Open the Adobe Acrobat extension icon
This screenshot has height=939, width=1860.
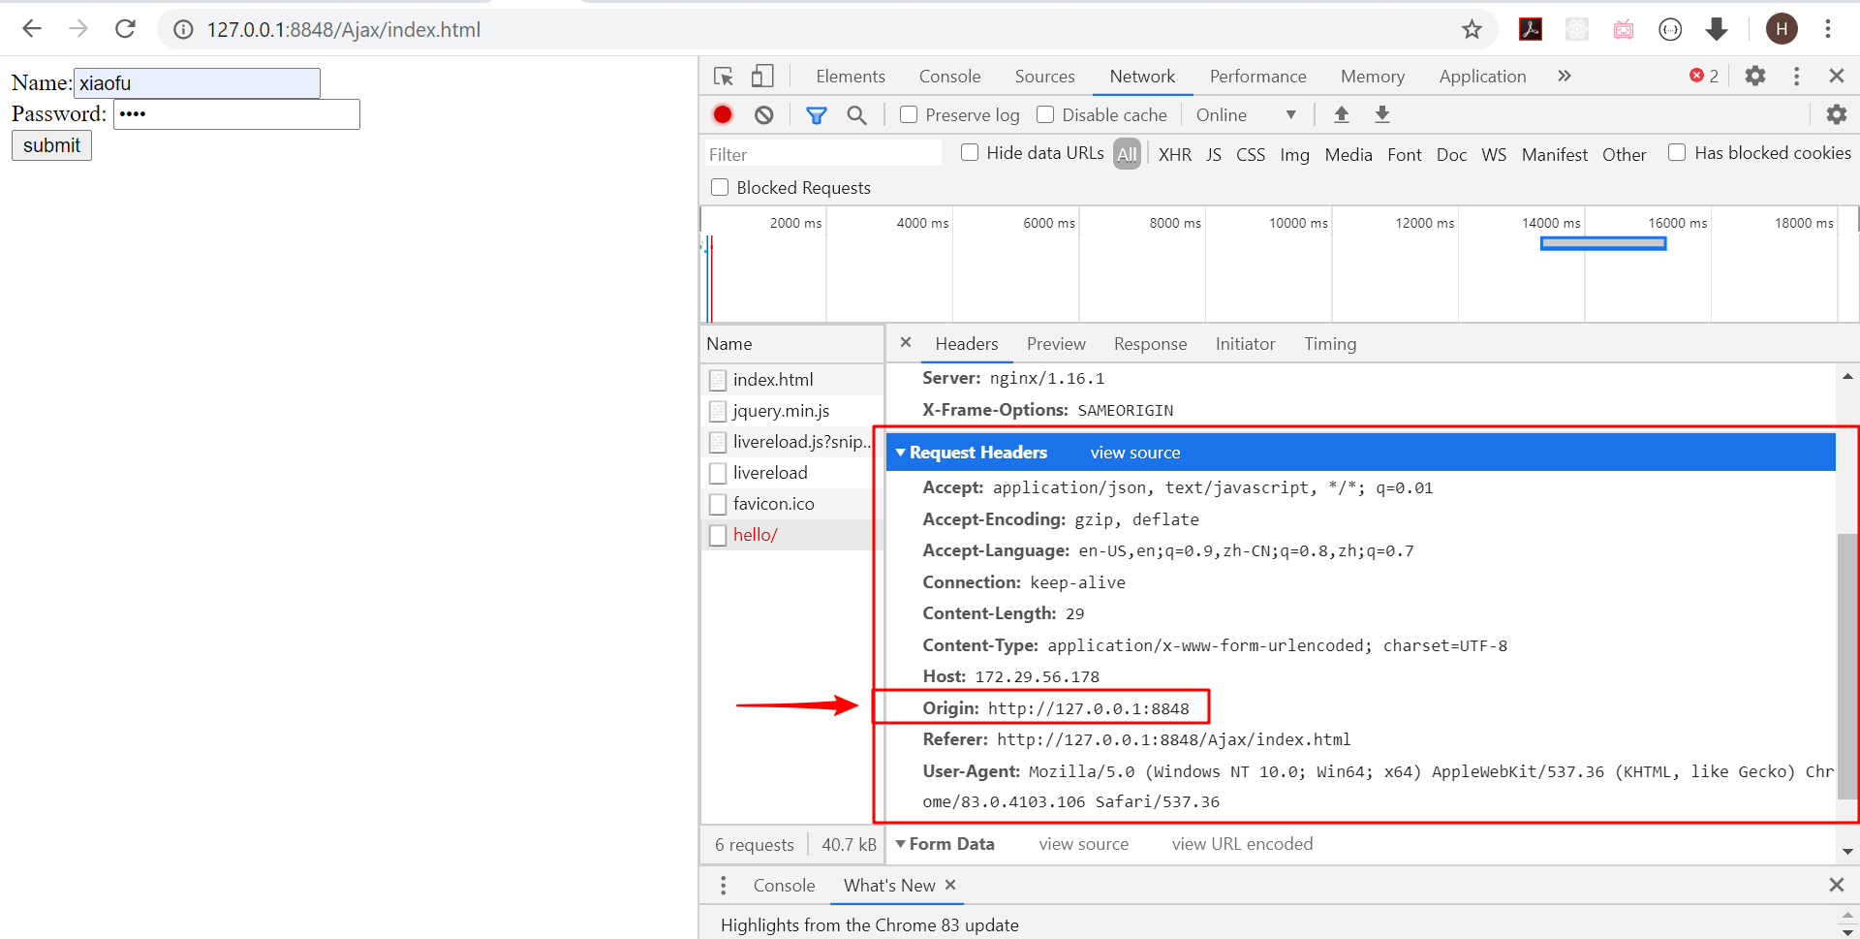(1531, 30)
